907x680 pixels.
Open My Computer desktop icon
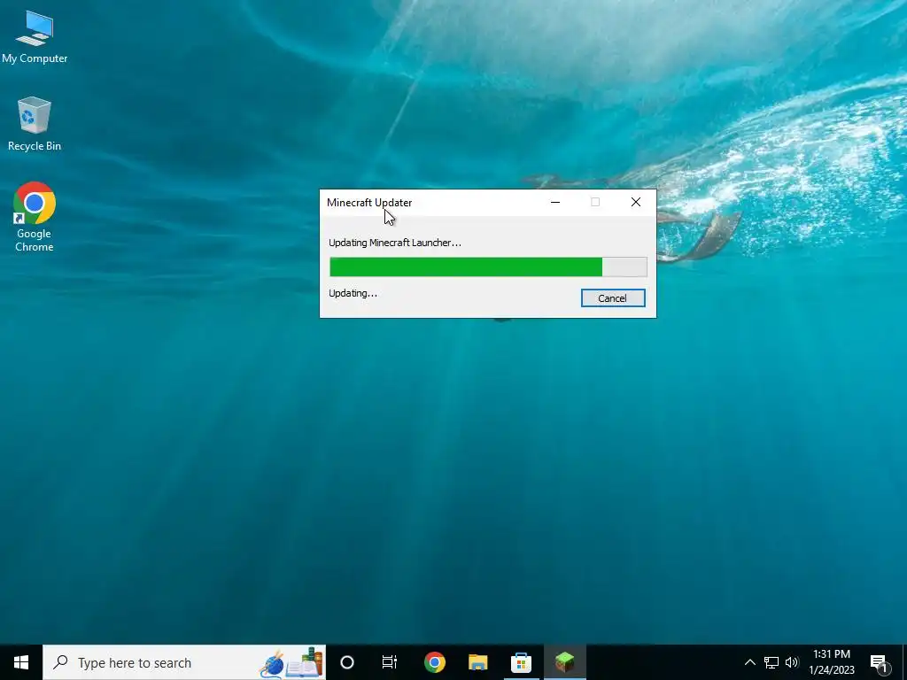pos(35,37)
